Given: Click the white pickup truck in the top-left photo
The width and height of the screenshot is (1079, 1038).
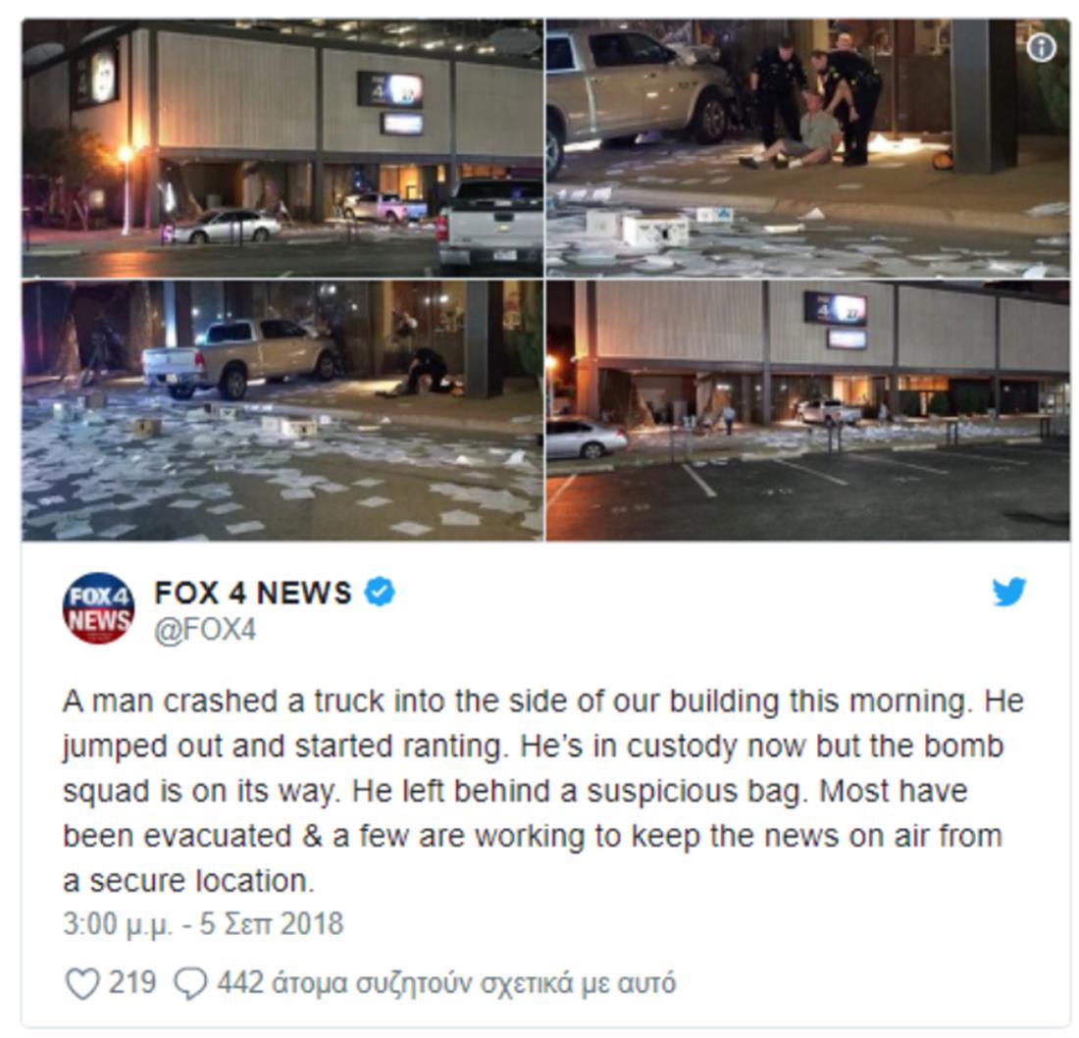Looking at the screenshot, I should [489, 225].
